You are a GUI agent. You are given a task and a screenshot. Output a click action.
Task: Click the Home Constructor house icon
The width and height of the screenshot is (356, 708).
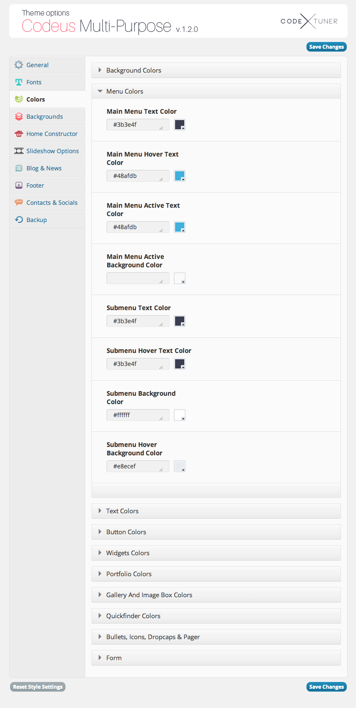pyautogui.click(x=18, y=133)
